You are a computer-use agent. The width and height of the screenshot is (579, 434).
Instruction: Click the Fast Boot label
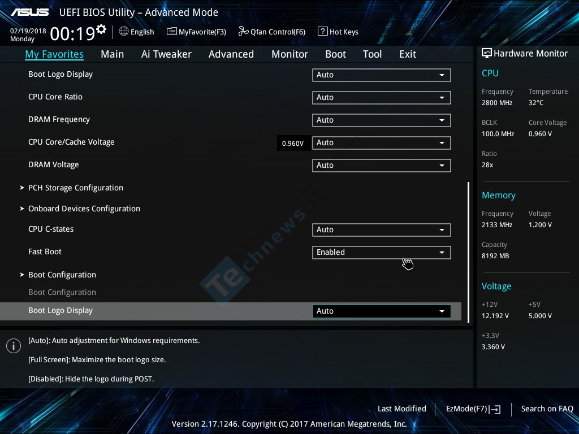45,251
